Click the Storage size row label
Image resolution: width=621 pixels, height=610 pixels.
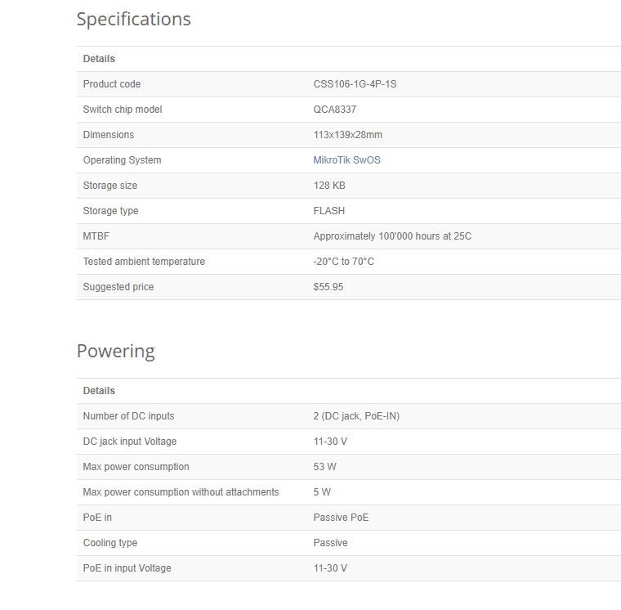[x=110, y=186]
